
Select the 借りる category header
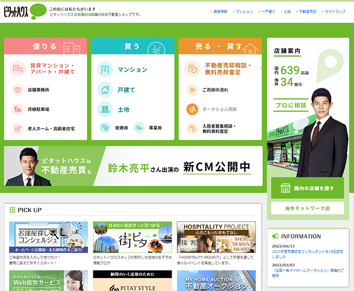46,46
